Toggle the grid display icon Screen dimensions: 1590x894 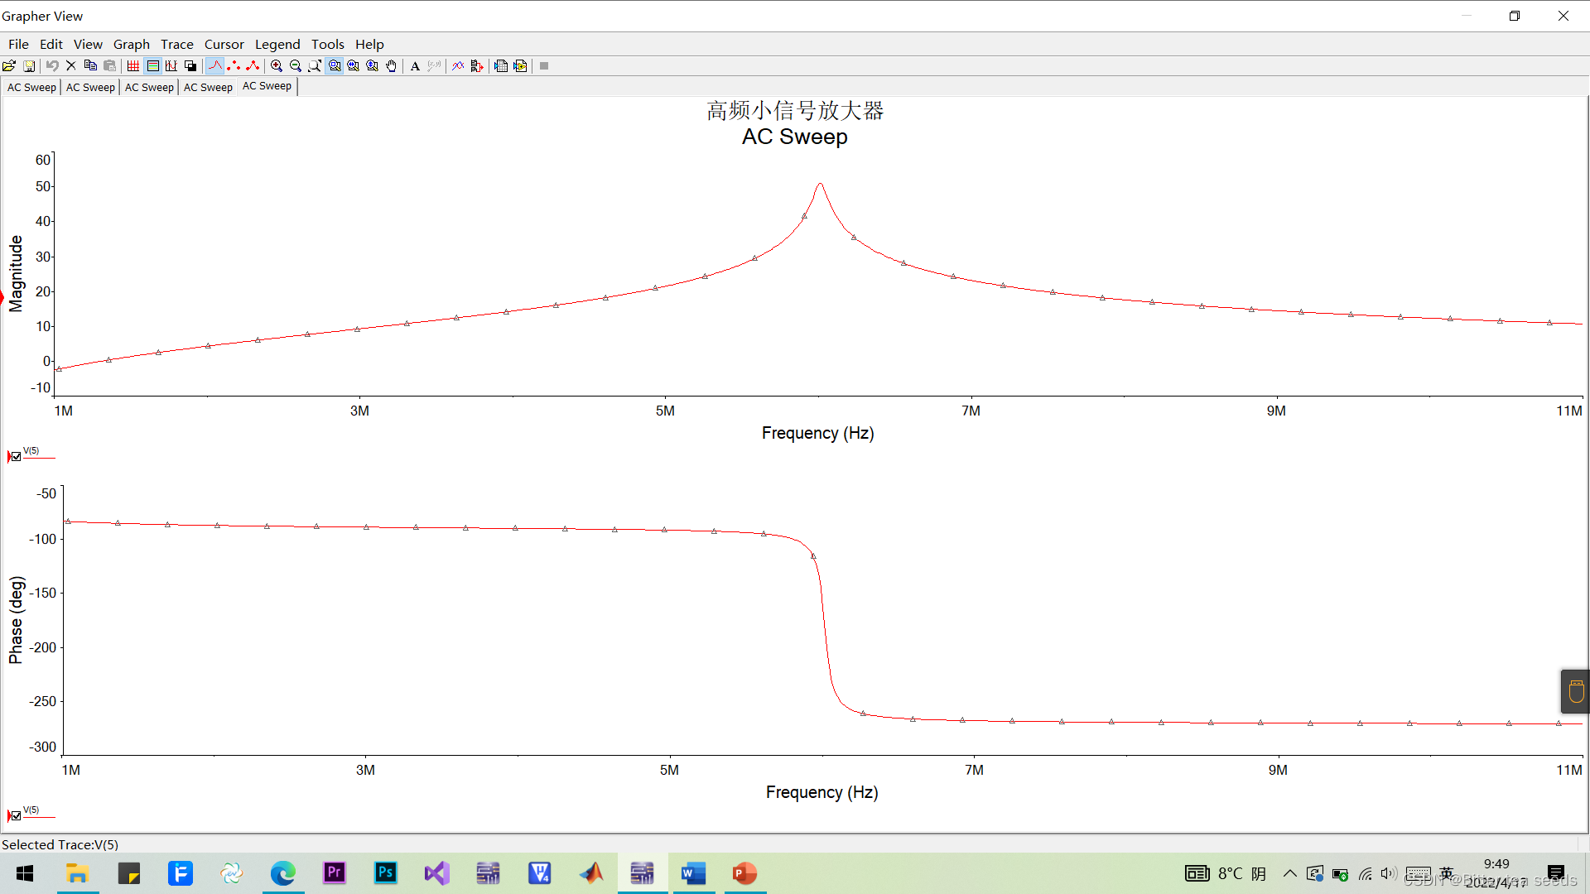click(133, 66)
